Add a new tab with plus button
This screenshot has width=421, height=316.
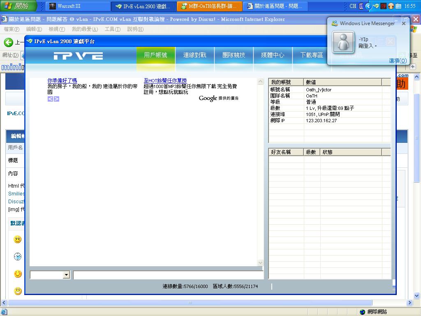click(x=413, y=66)
